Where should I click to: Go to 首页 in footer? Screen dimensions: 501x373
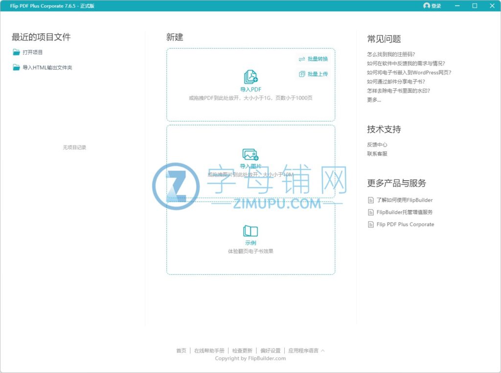181,351
